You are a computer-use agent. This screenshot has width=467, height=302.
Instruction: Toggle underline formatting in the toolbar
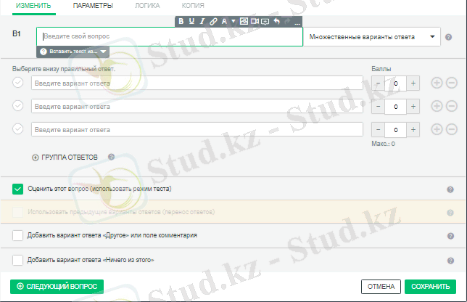pyautogui.click(x=191, y=22)
